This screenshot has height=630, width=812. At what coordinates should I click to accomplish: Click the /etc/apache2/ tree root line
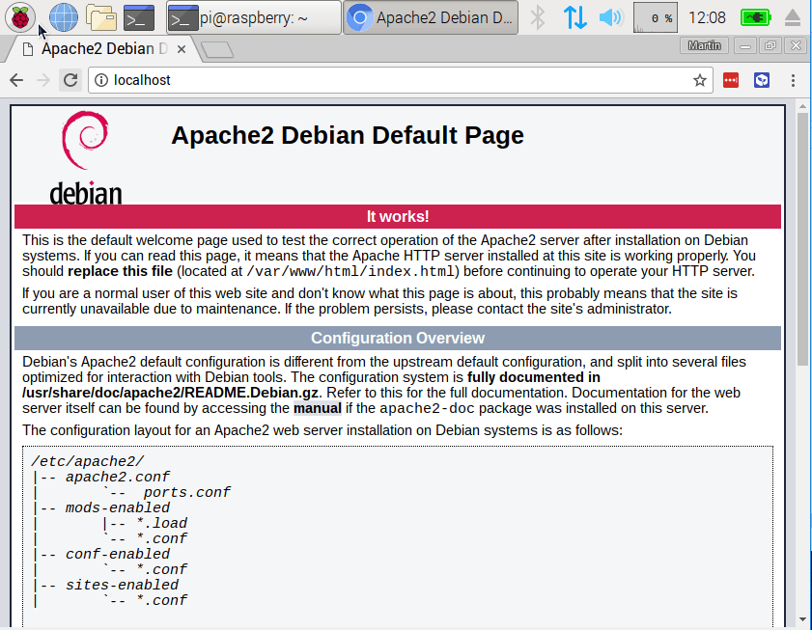point(88,461)
